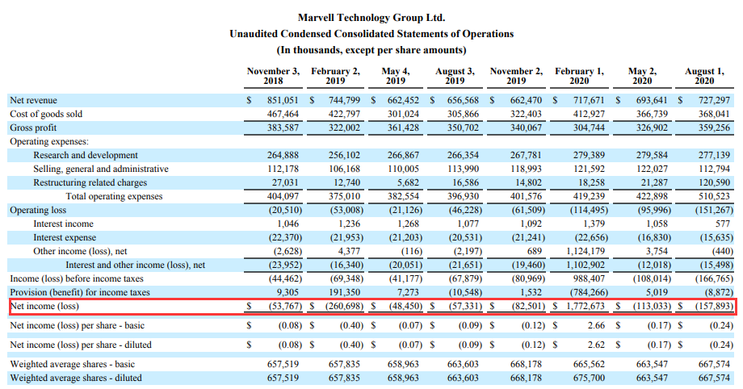743x389 pixels.
Task: Select basic per share value 2.66
Action: click(x=596, y=326)
